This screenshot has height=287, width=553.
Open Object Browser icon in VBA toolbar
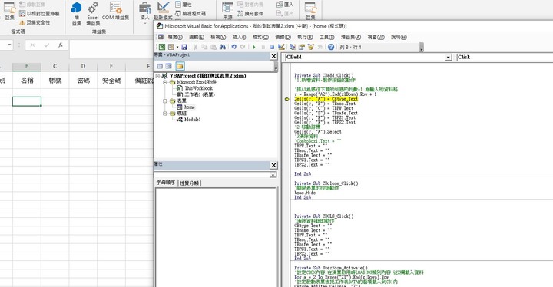click(x=311, y=47)
